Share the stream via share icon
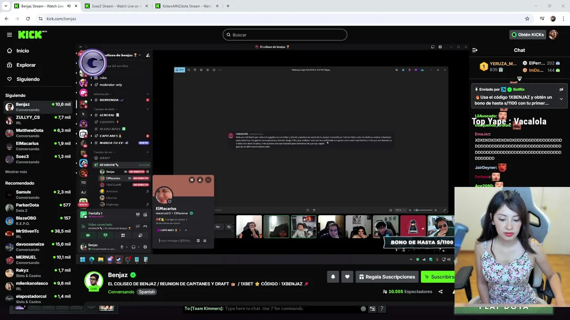The image size is (570, 320). (440, 292)
